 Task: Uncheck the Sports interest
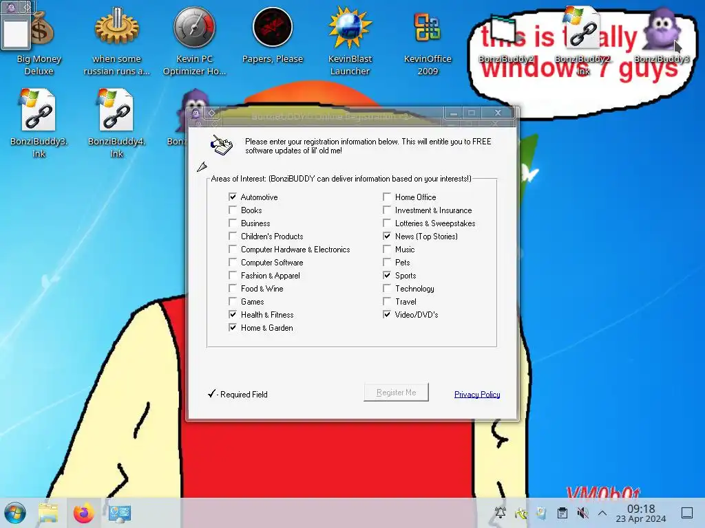point(387,275)
